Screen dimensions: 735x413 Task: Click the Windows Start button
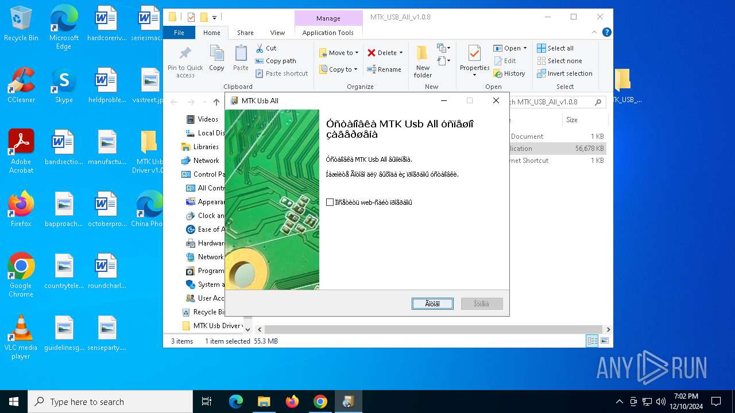click(14, 402)
